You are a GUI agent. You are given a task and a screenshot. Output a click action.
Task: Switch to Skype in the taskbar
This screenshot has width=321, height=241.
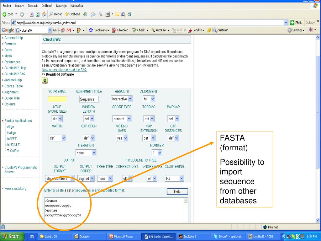coord(228,237)
